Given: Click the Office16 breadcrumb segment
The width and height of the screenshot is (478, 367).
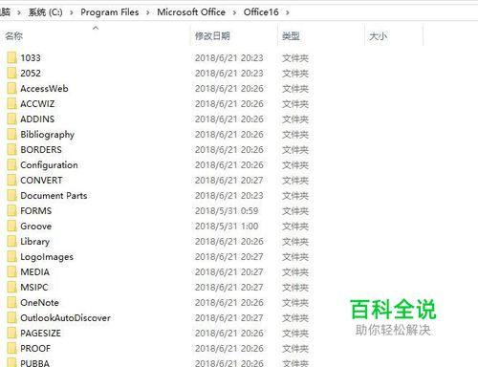Looking at the screenshot, I should coord(261,12).
